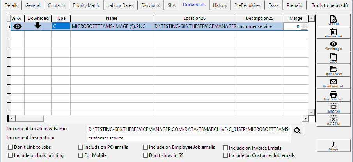Screen dimensions: 353x162
Task: Check the For Mobile option
Action: click(x=81, y=155)
